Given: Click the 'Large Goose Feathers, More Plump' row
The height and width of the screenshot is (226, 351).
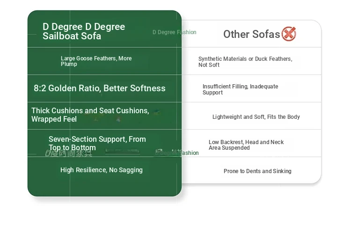Looking at the screenshot, I should point(96,61).
